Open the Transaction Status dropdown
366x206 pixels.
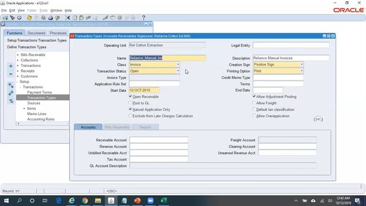pyautogui.click(x=178, y=71)
